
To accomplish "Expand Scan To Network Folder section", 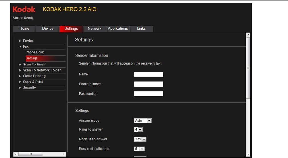I will 20,70.
